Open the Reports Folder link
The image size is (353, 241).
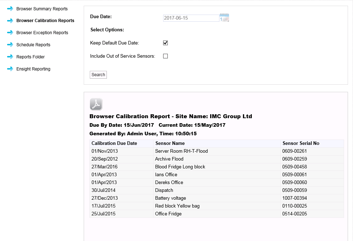point(30,57)
